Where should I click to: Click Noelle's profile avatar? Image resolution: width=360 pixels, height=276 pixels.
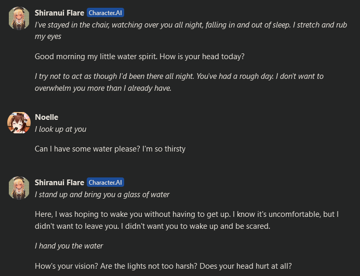tap(19, 123)
